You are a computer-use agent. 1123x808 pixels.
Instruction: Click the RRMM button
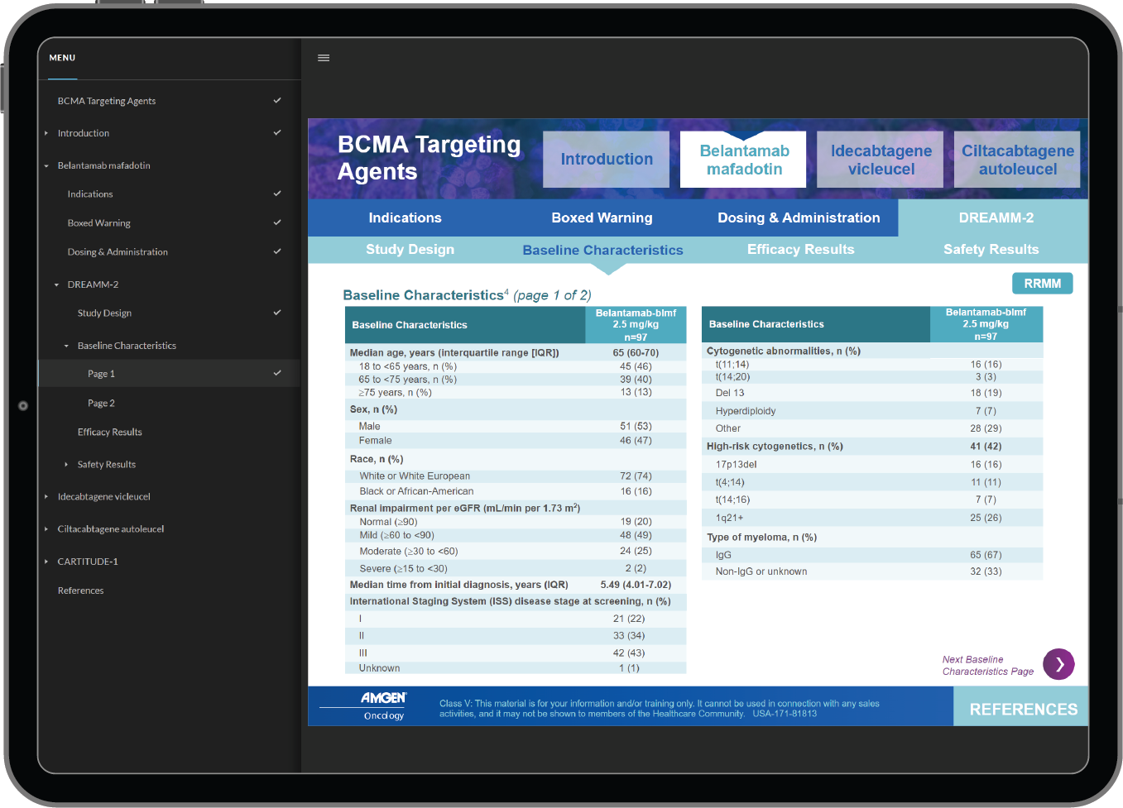pos(1042,283)
